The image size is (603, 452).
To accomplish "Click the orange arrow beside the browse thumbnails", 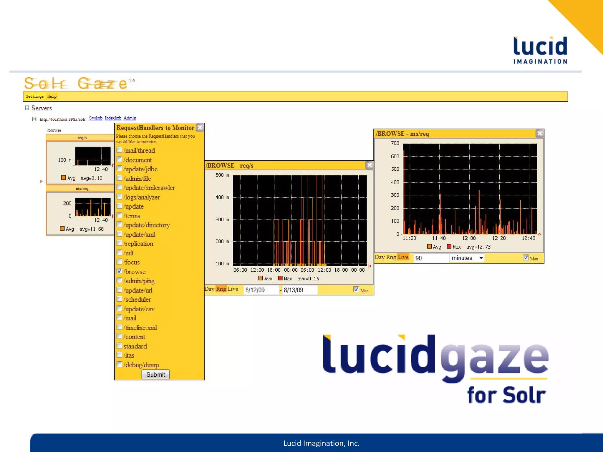I will pyautogui.click(x=41, y=181).
